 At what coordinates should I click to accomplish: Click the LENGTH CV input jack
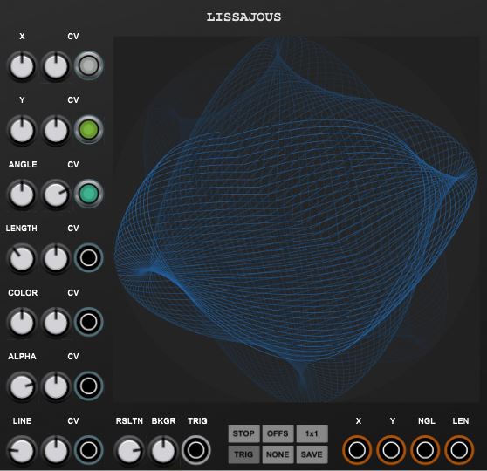tap(89, 257)
